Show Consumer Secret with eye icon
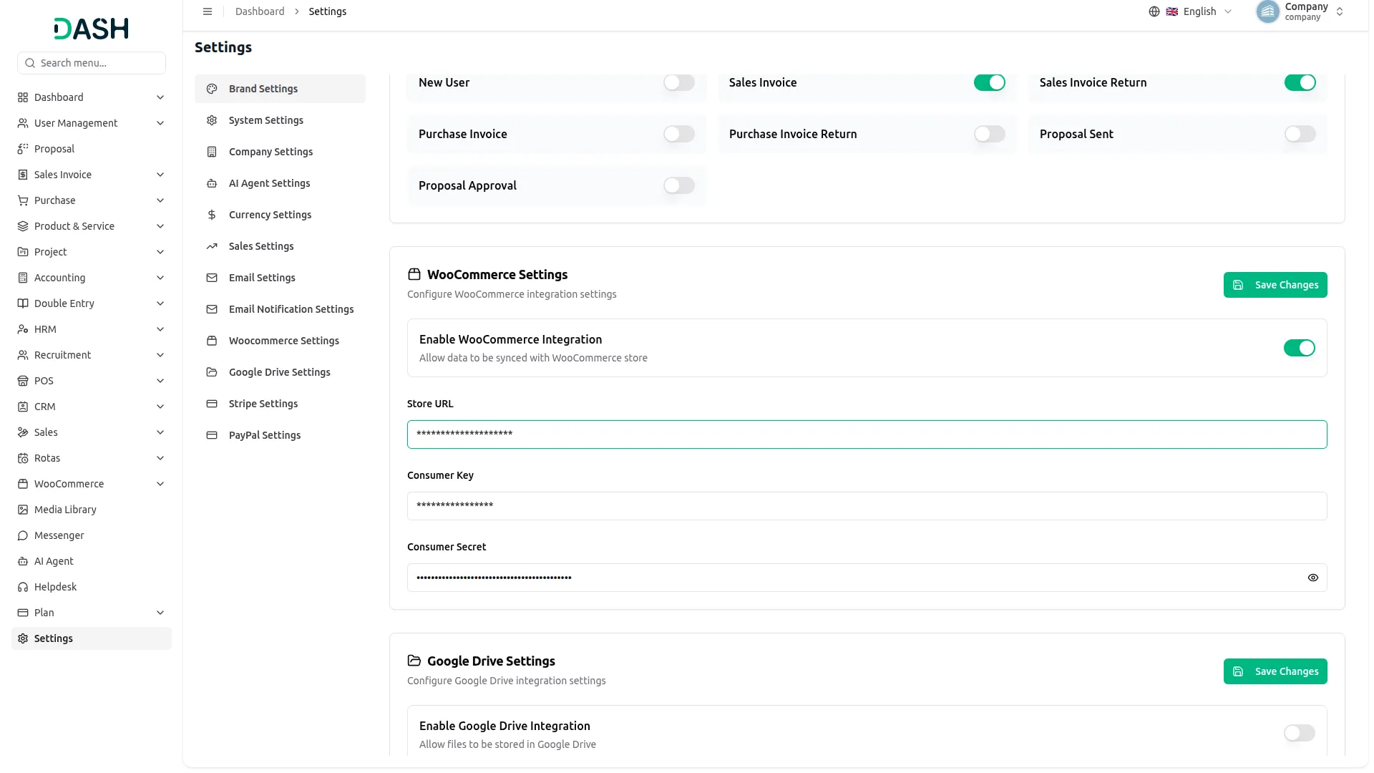This screenshot has width=1374, height=773. coord(1312,578)
